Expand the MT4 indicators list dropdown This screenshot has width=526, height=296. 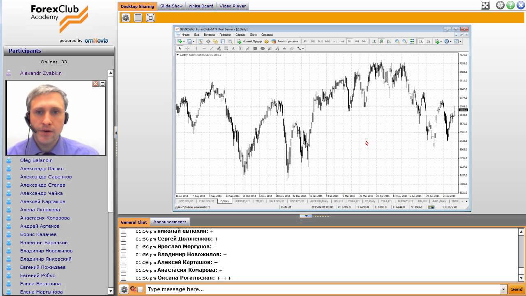point(441,41)
